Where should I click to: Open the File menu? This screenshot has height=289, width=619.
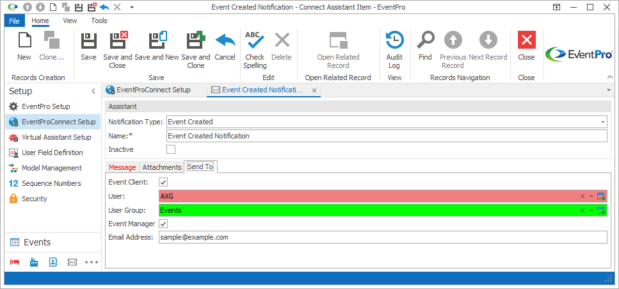tap(14, 21)
